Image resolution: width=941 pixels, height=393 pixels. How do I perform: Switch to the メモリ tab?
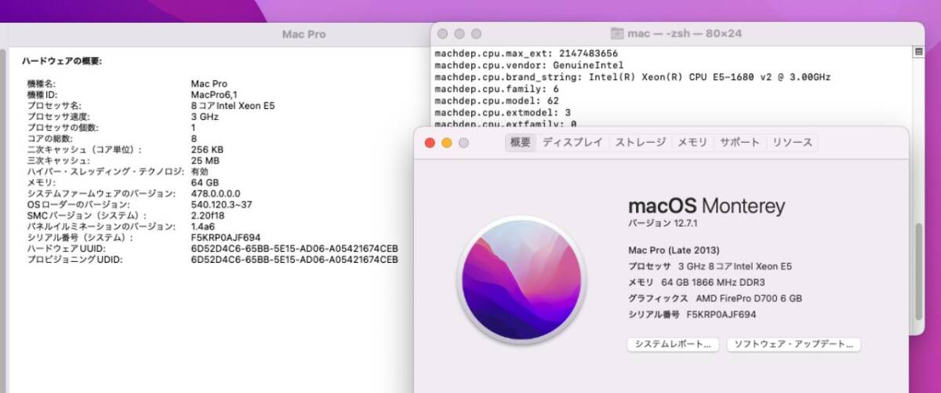692,143
